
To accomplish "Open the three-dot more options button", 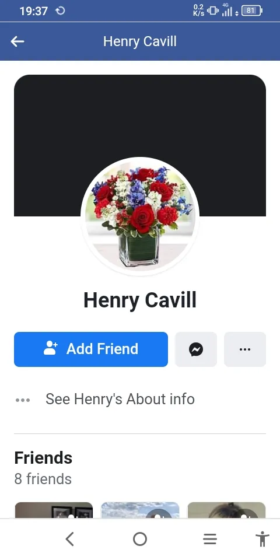I will click(x=244, y=349).
